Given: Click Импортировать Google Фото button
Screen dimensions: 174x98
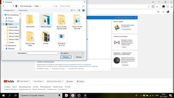Looking at the screenshot, I should pos(126,29).
